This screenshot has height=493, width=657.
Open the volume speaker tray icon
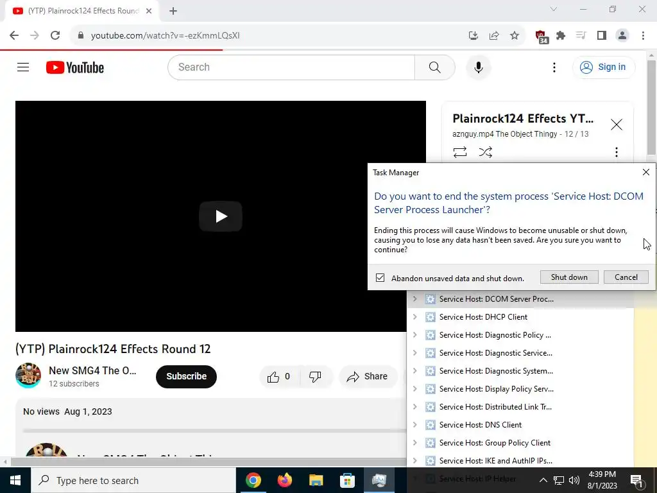coord(574,480)
